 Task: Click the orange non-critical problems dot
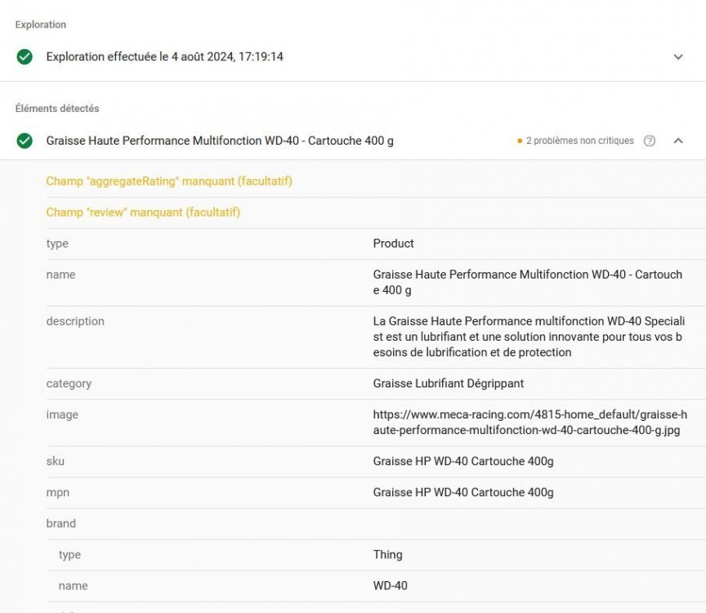click(x=520, y=141)
